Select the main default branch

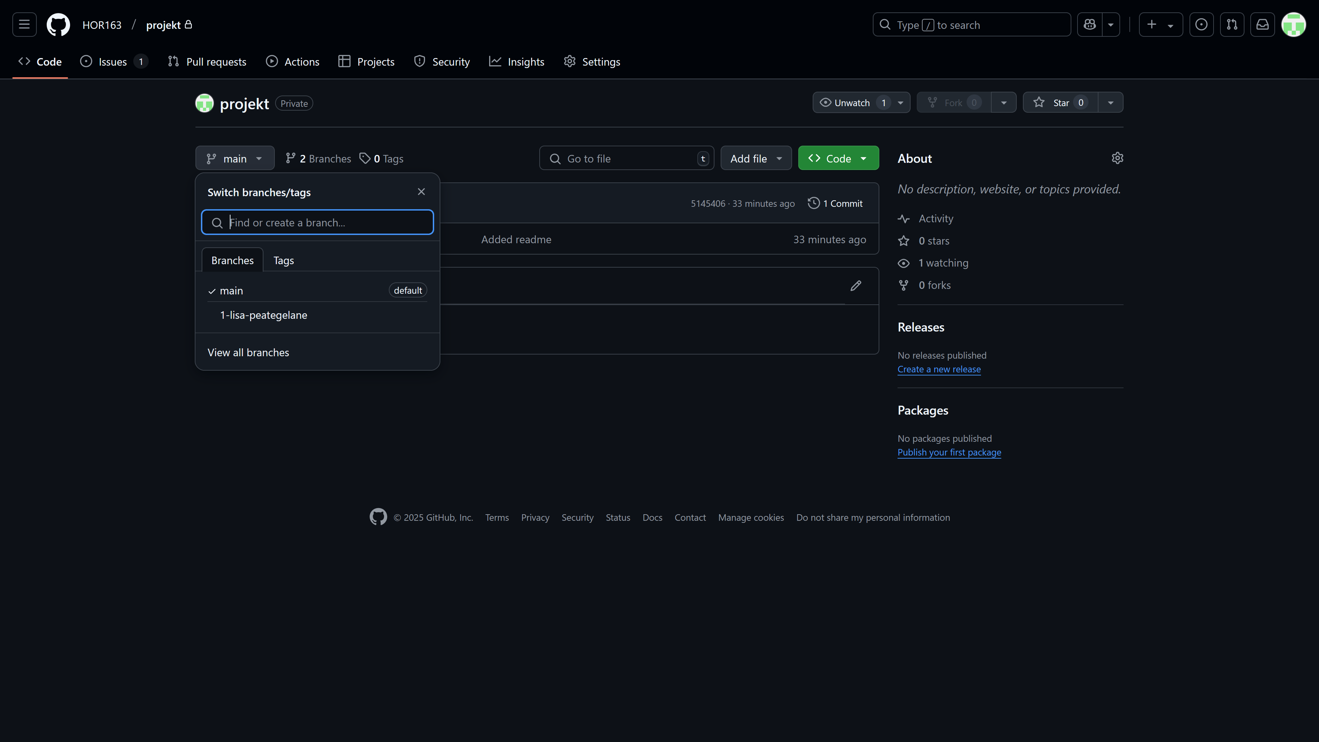(x=317, y=290)
